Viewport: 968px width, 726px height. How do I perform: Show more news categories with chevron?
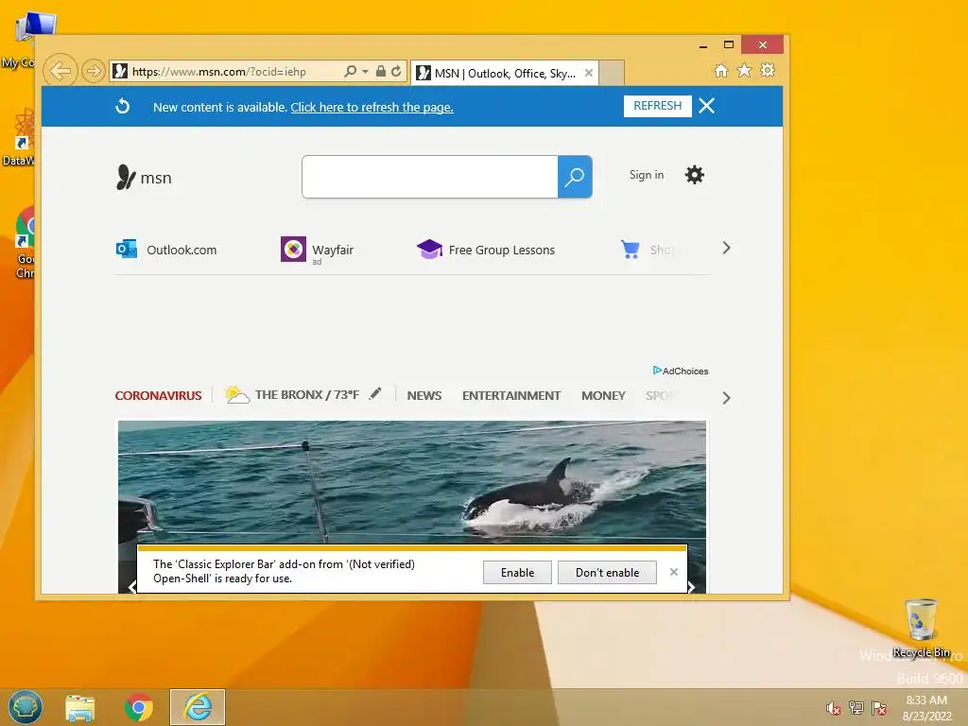[x=726, y=398]
